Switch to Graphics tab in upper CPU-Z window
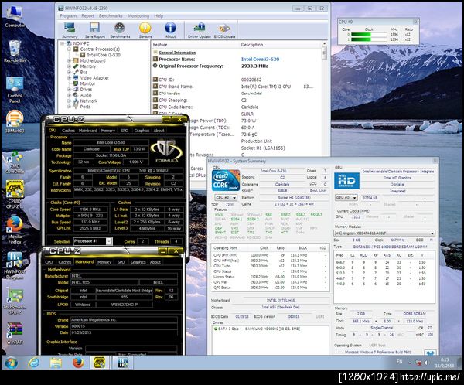This screenshot has width=464, height=385. 142,131
